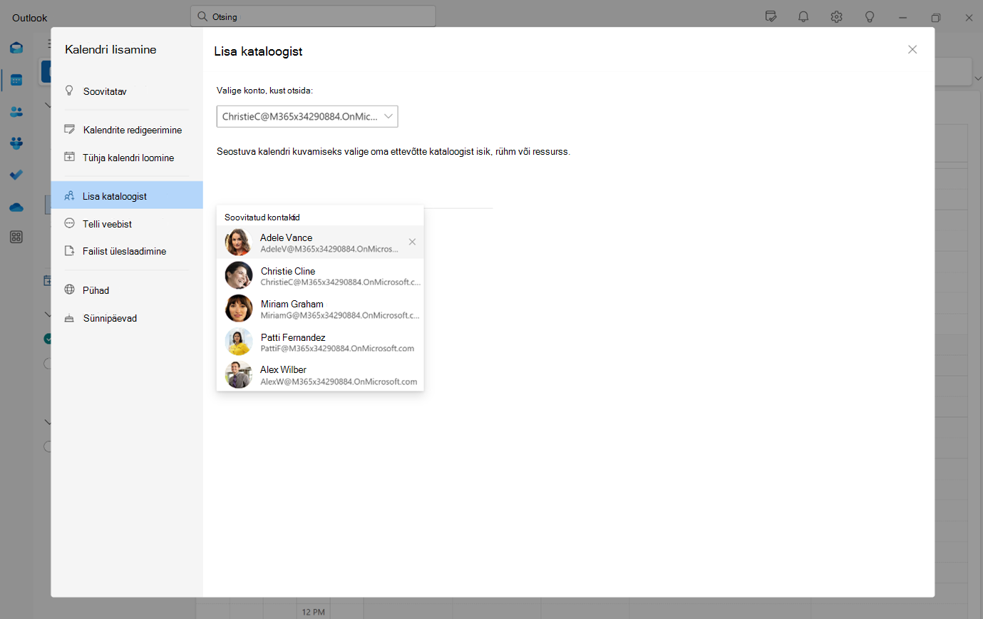Choose Christie Cline from suggested contacts
983x619 pixels.
pyautogui.click(x=320, y=275)
